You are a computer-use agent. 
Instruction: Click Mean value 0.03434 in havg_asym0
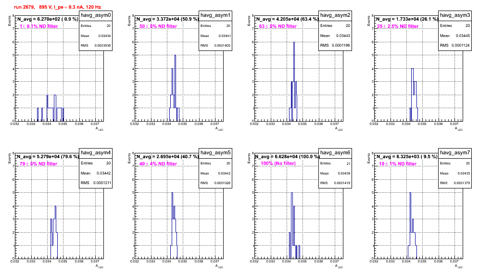(104, 36)
